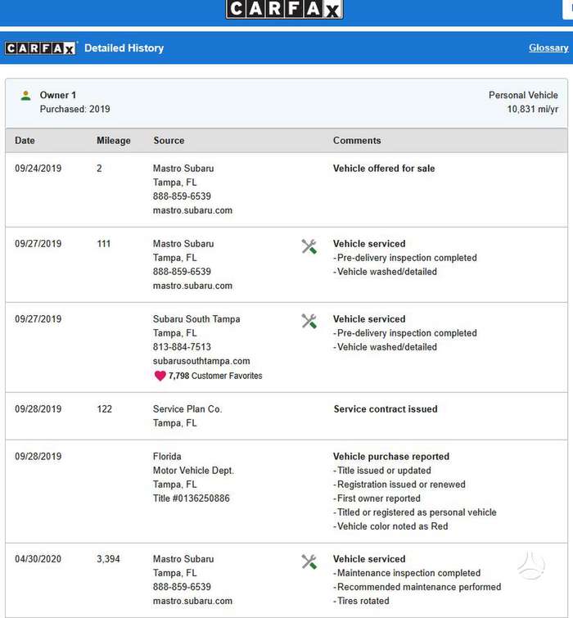Click the Detailed History heading

click(124, 48)
